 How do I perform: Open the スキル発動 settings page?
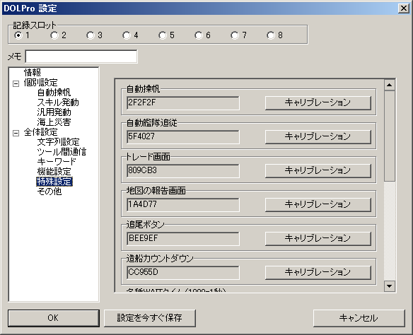58,102
